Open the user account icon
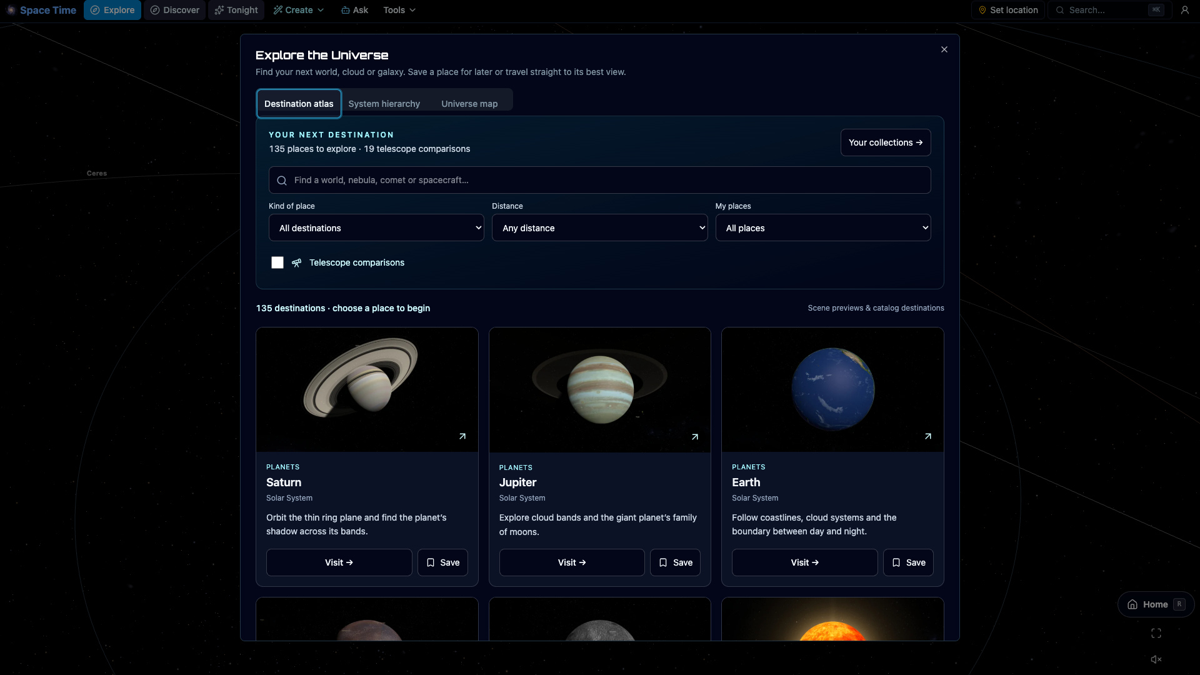The width and height of the screenshot is (1200, 675). tap(1184, 10)
